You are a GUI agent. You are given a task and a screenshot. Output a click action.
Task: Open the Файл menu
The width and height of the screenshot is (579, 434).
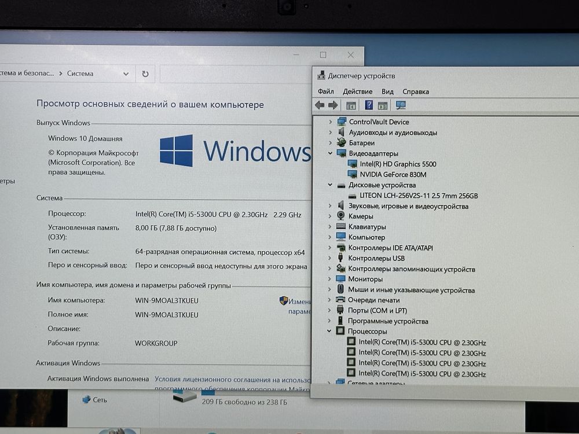coord(325,91)
